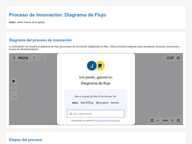The image size is (192, 144).
Task: Click the Diagrama del proceso de innovación heading
Action: point(40,40)
